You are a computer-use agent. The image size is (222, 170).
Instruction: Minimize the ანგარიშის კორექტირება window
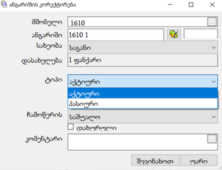coord(170,4)
